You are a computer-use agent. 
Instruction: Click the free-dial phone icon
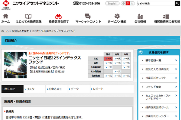point(76,3)
